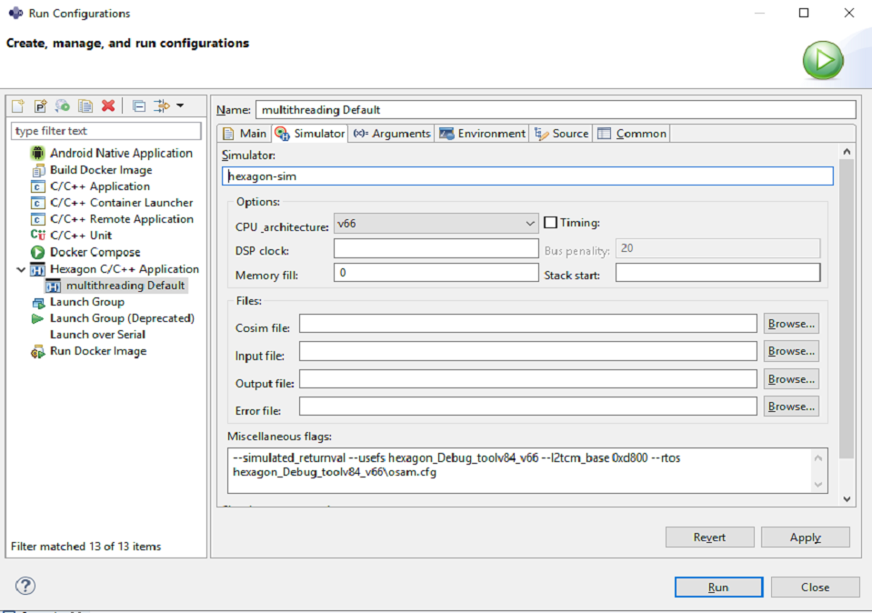872x613 pixels.
Task: Click the Memory fill field
Action: click(436, 273)
